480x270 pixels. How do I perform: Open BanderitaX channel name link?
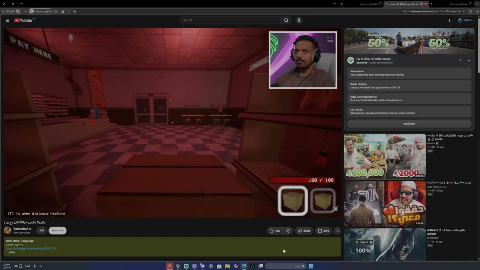(x=21, y=229)
